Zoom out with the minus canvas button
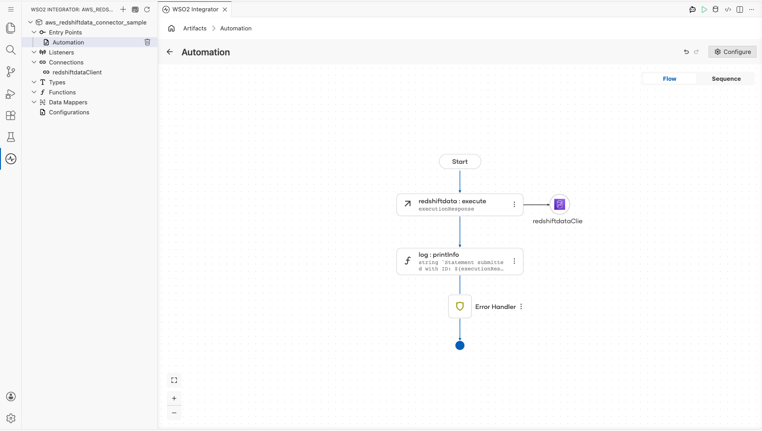Screen dimensions: 762x431 coord(174,413)
